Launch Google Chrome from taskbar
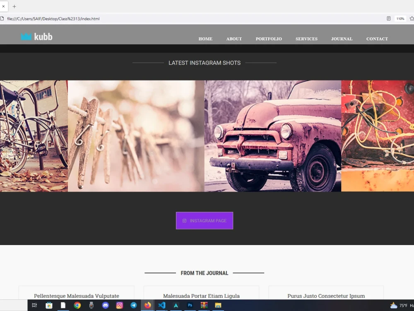This screenshot has width=414, height=311. tap(77, 305)
